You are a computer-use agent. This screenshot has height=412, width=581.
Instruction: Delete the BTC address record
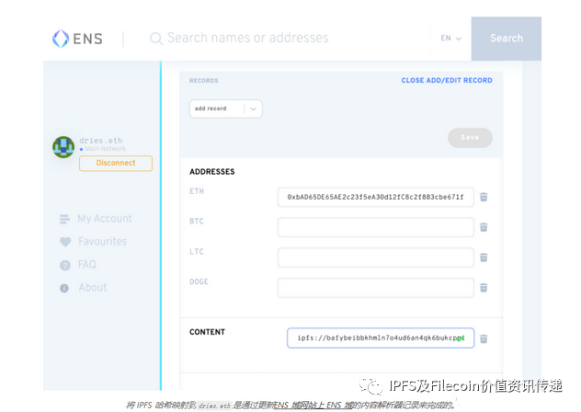(x=484, y=227)
